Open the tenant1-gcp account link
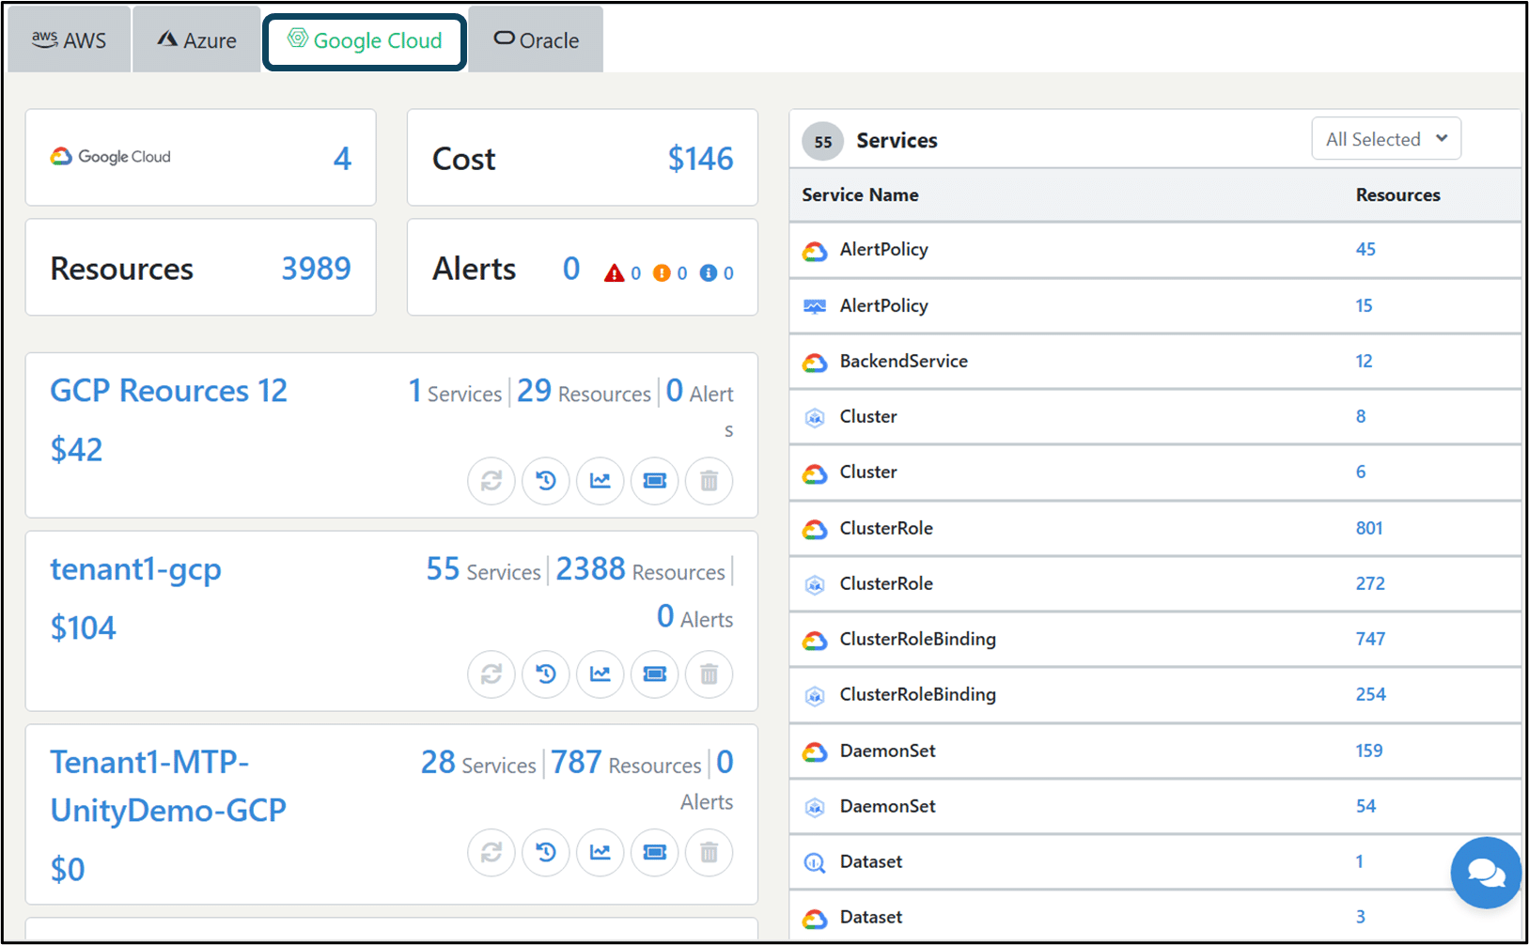This screenshot has width=1529, height=945. click(136, 569)
